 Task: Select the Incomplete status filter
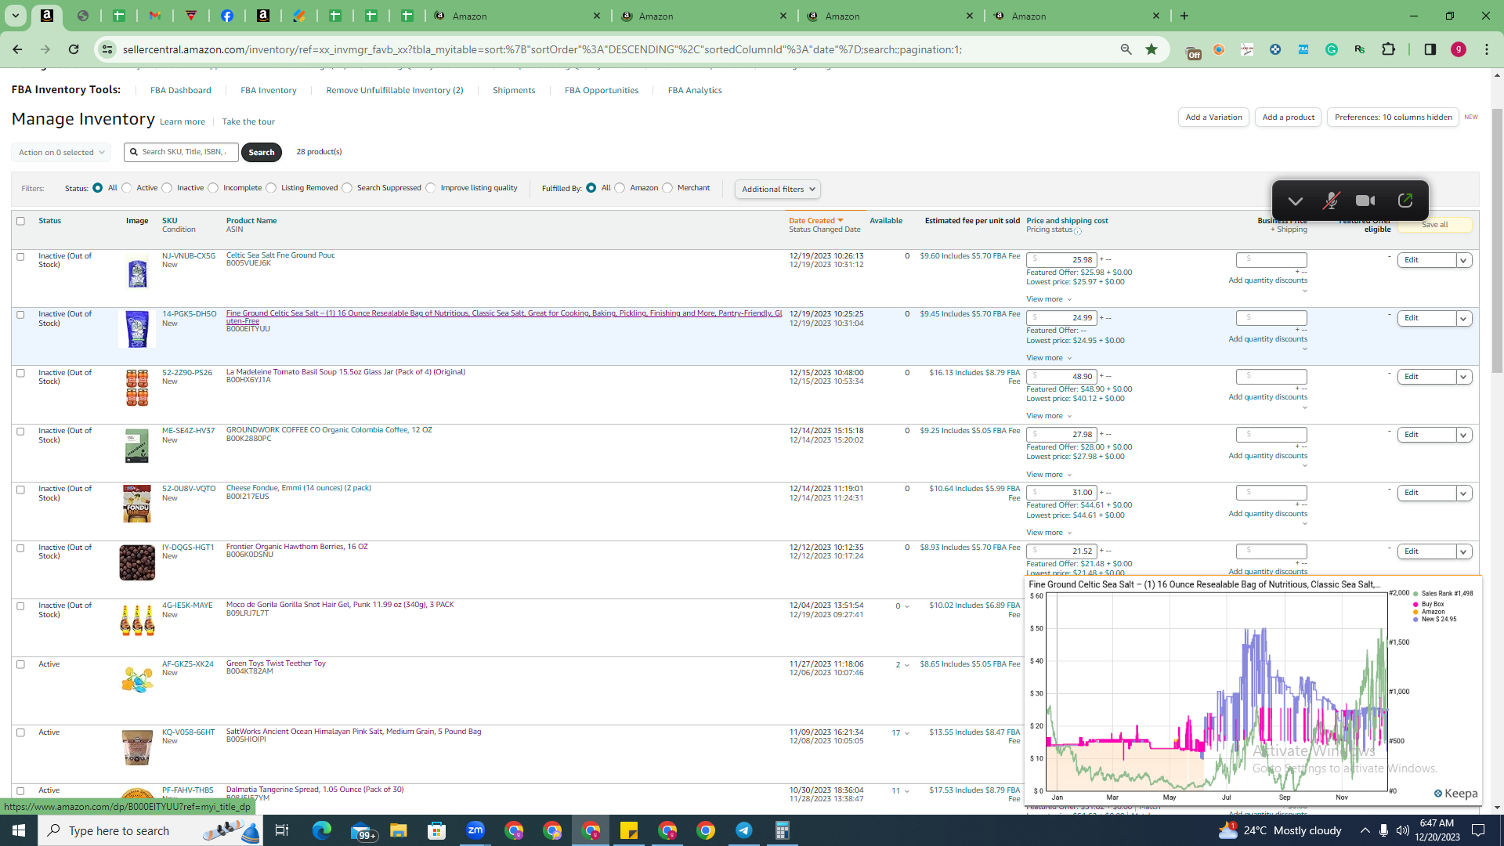pyautogui.click(x=213, y=188)
